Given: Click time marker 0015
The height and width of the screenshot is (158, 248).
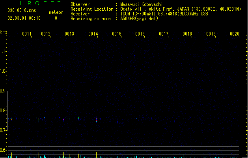Looking at the screenshot, I should click(x=117, y=34).
